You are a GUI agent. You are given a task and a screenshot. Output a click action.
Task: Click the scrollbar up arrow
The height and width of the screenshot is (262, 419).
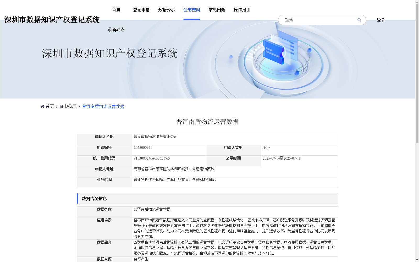coord(417,2)
